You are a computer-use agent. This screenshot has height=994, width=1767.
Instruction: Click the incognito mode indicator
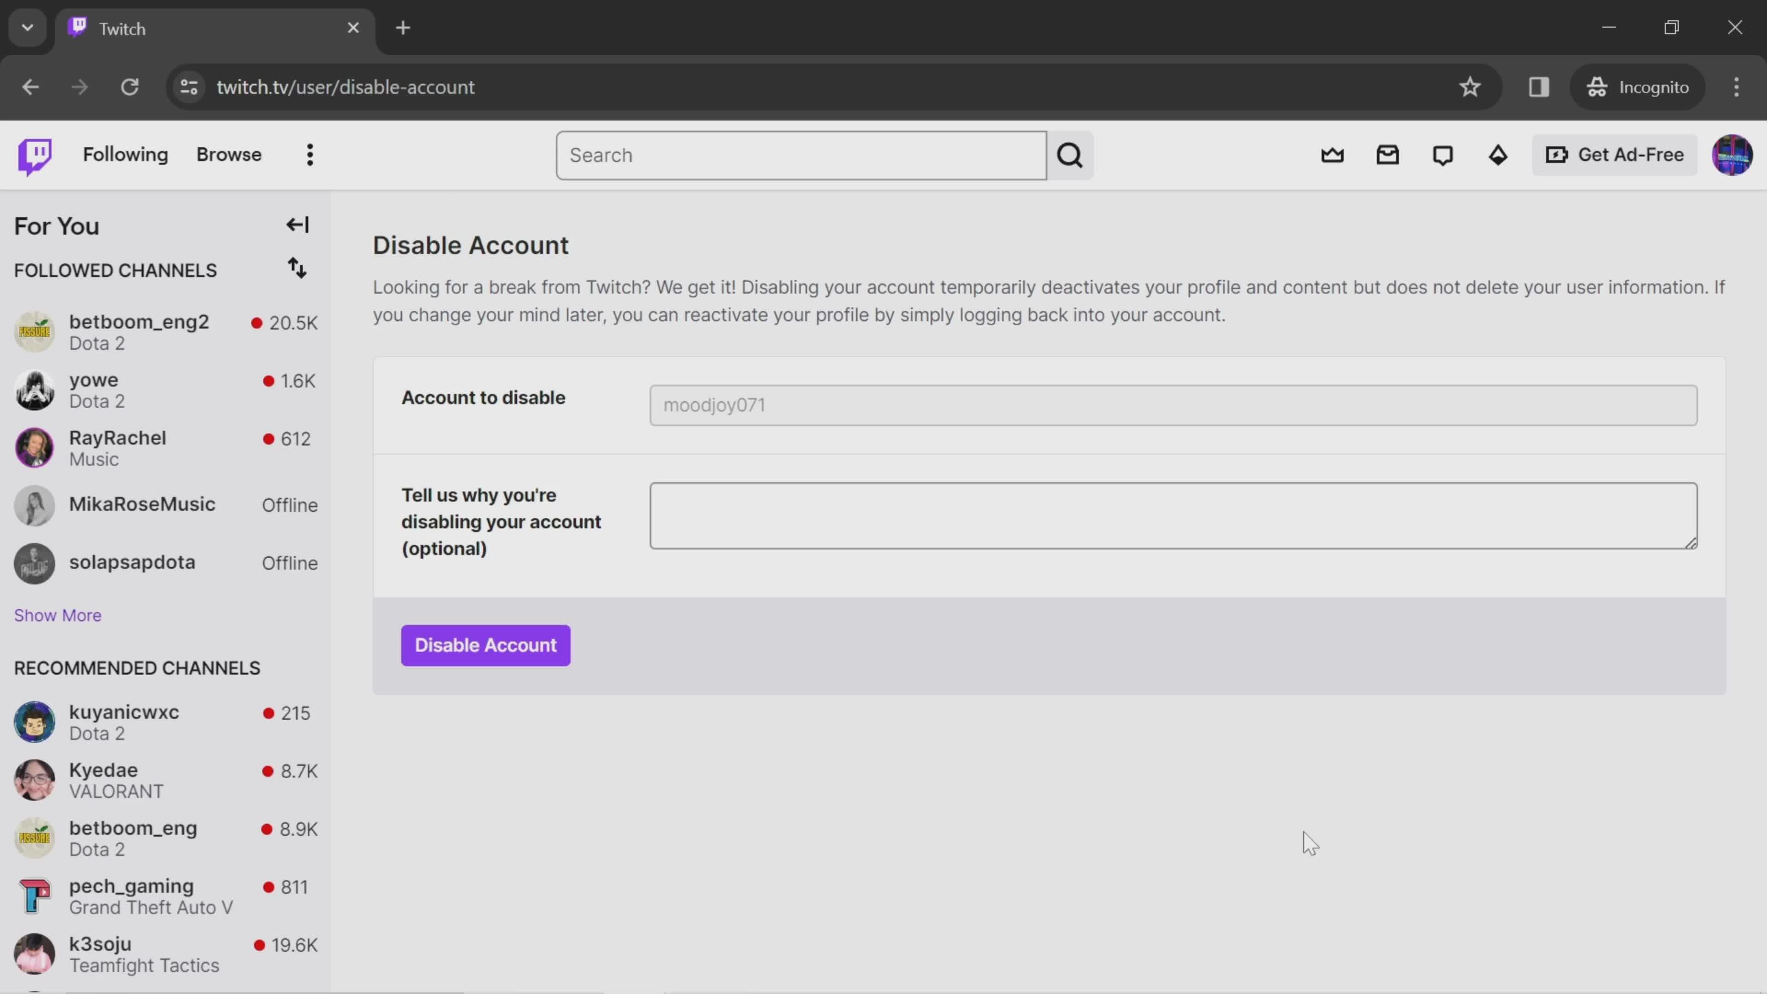[x=1642, y=86]
